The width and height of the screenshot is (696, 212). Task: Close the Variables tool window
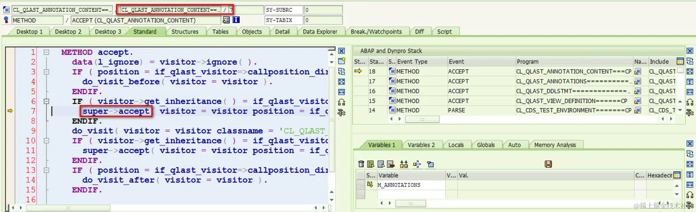(690, 143)
